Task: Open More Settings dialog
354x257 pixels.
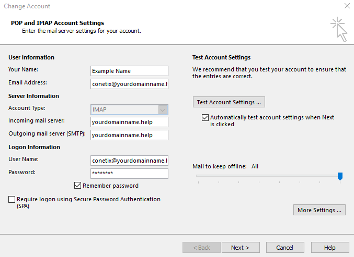Action: click(x=319, y=210)
